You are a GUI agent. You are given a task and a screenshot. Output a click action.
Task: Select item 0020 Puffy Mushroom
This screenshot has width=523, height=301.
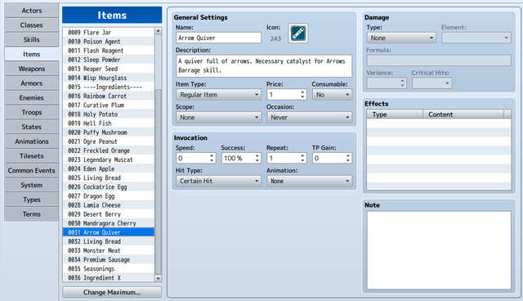(x=109, y=133)
